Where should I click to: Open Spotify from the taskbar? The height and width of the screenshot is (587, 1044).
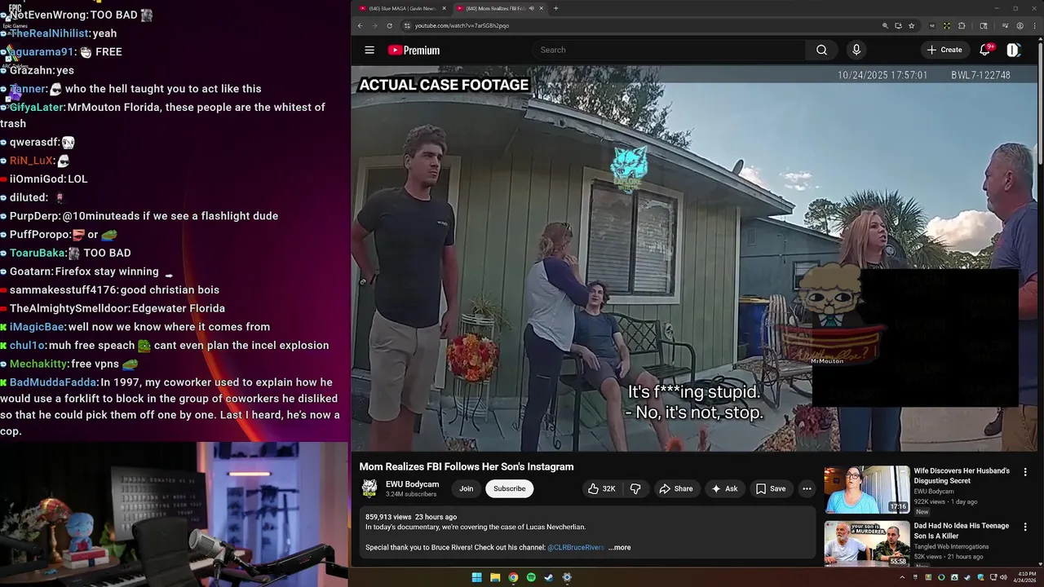[x=531, y=577]
